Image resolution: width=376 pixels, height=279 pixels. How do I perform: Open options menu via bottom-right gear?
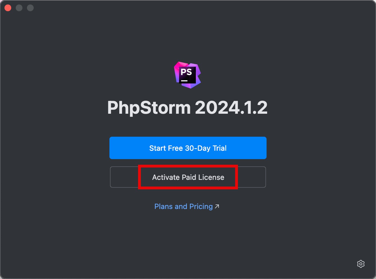pyautogui.click(x=361, y=264)
